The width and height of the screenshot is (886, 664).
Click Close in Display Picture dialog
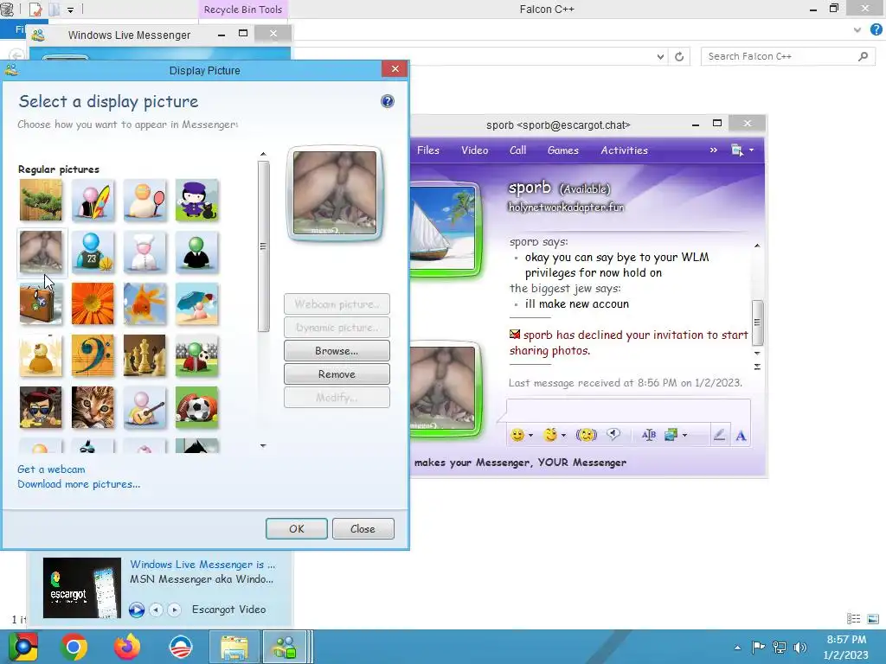click(x=363, y=528)
